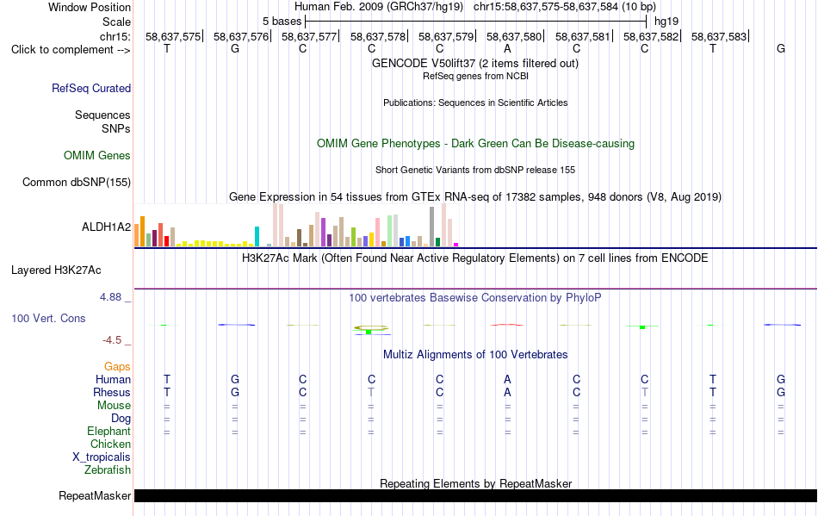The image size is (818, 516).
Task: Open the Common dbSNP(155) track label
Action: click(x=76, y=182)
